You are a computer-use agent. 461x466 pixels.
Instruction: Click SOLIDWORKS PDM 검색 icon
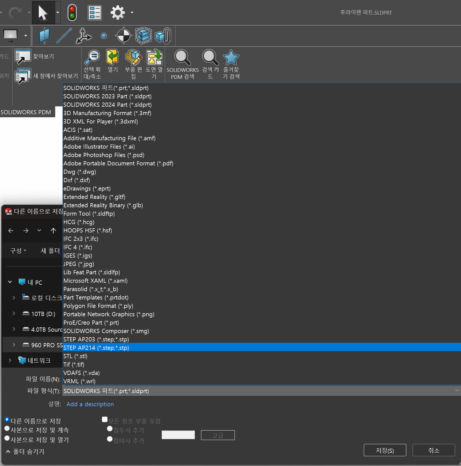point(183,58)
